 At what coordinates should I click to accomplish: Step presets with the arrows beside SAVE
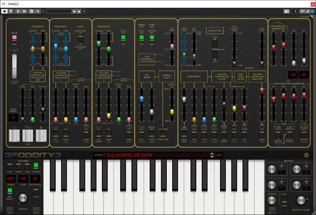click(212, 155)
